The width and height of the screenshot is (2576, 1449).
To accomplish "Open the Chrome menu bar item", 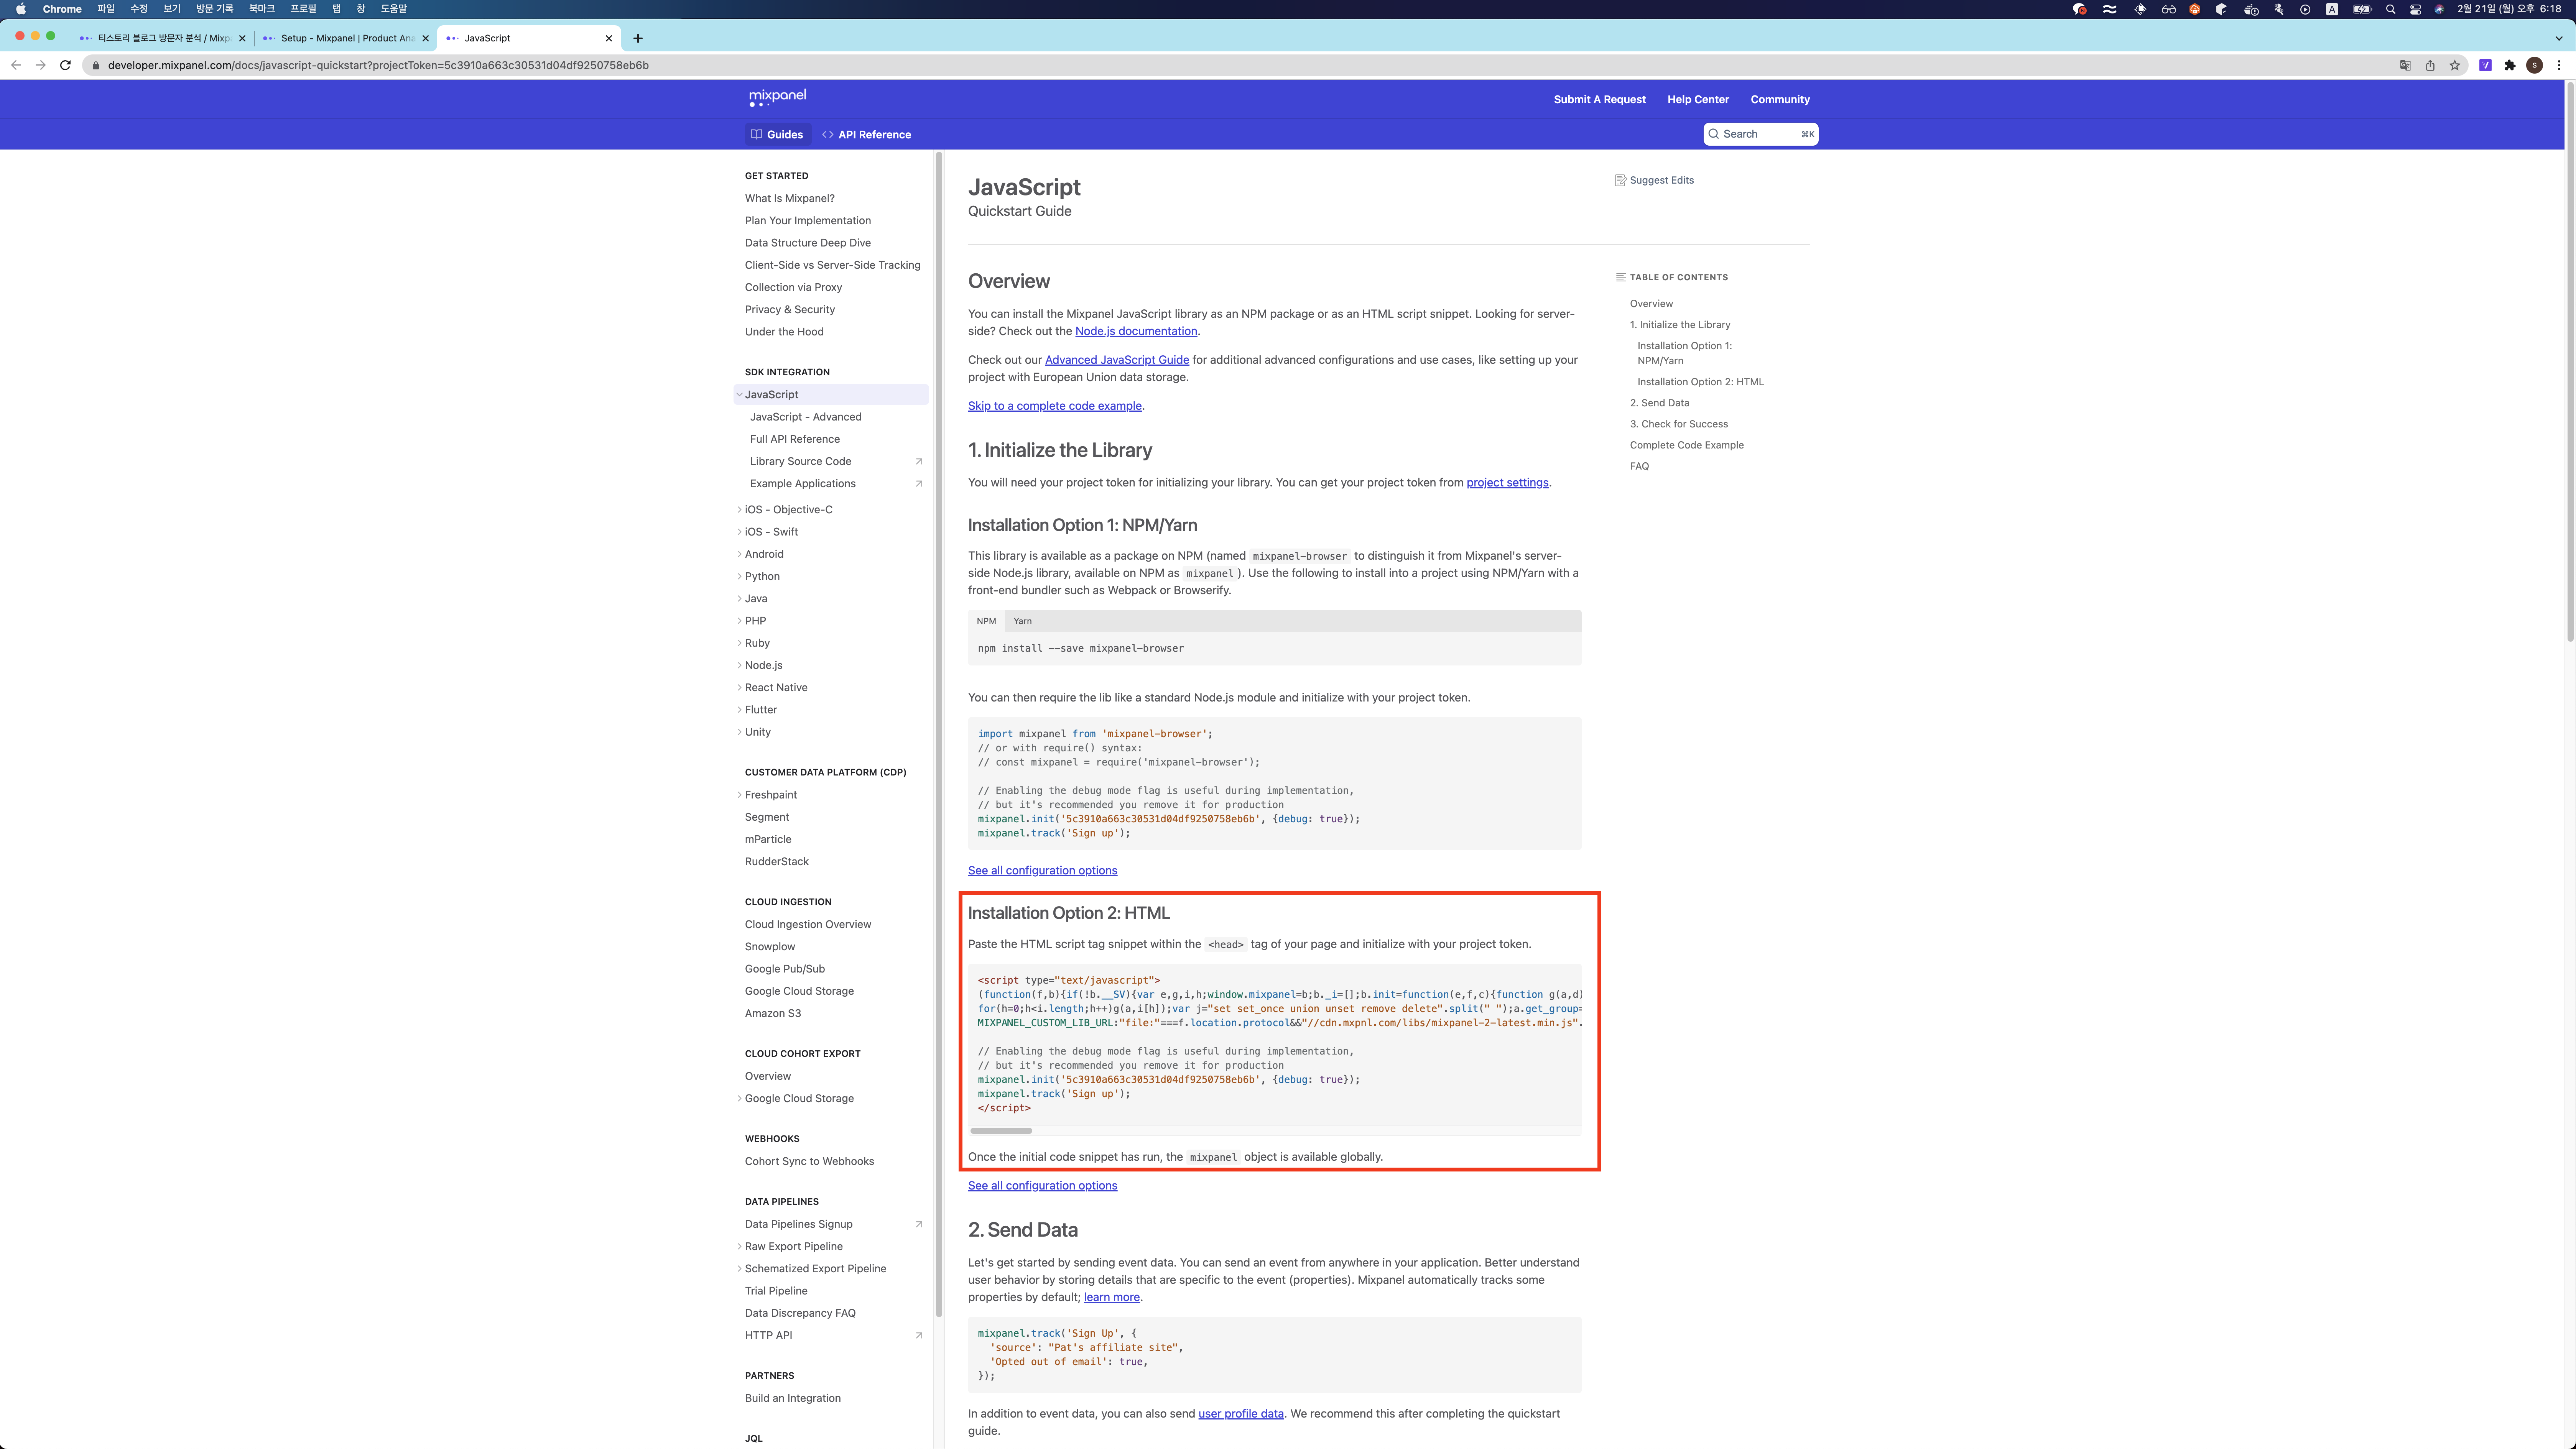I will [62, 9].
